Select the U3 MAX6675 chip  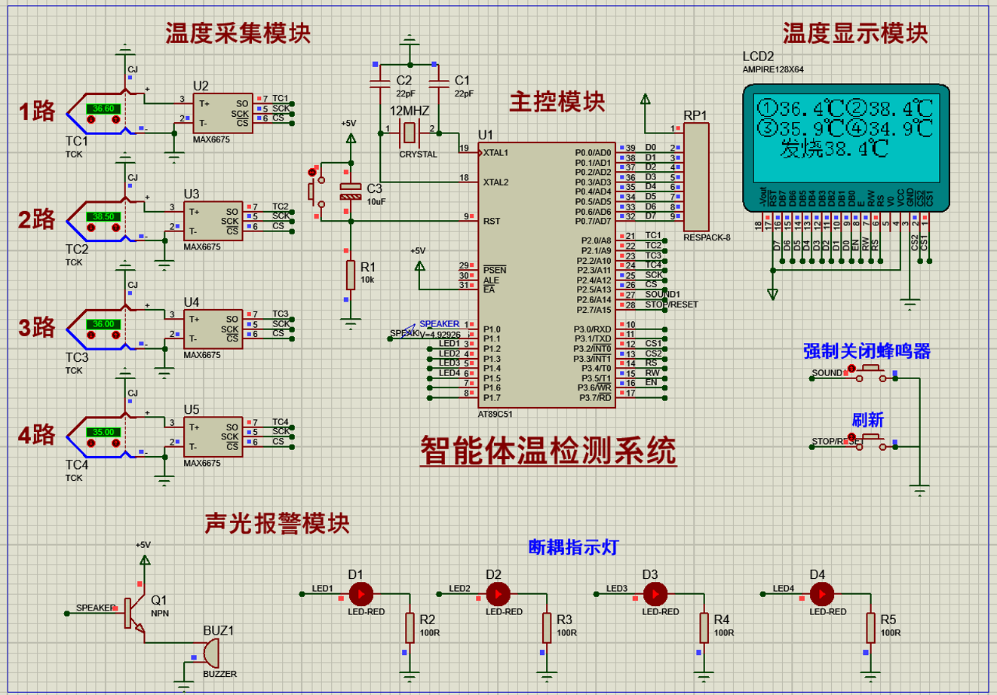tap(213, 220)
